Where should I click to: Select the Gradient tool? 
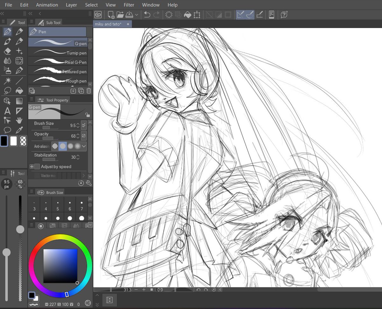19,101
